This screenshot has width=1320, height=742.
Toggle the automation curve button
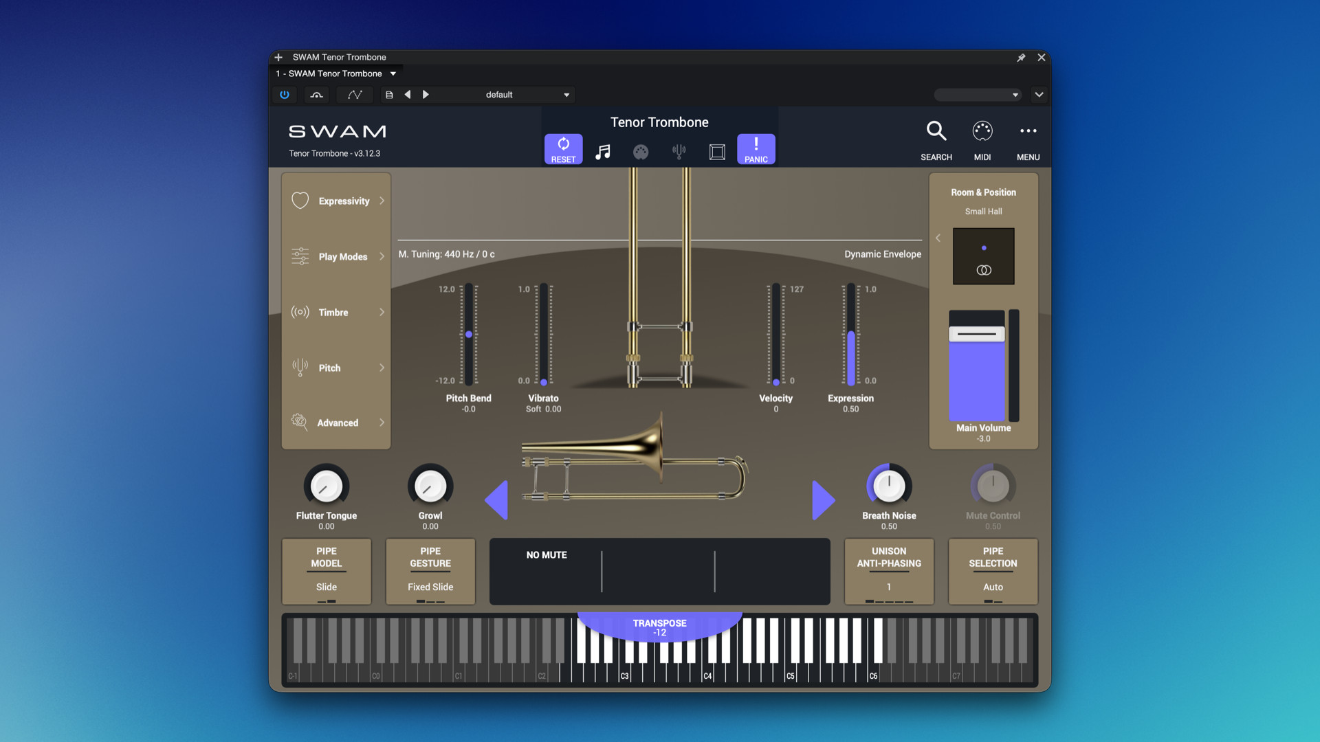355,95
